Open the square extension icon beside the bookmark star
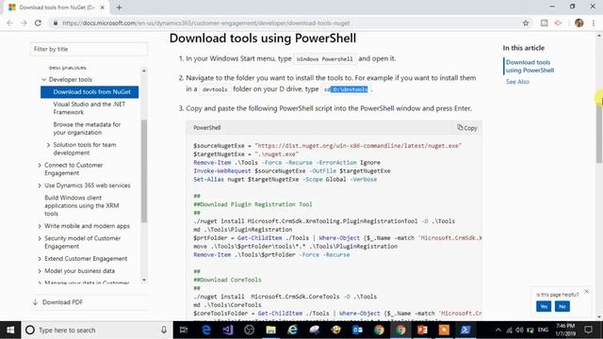Image resolution: width=603 pixels, height=339 pixels. [x=545, y=23]
